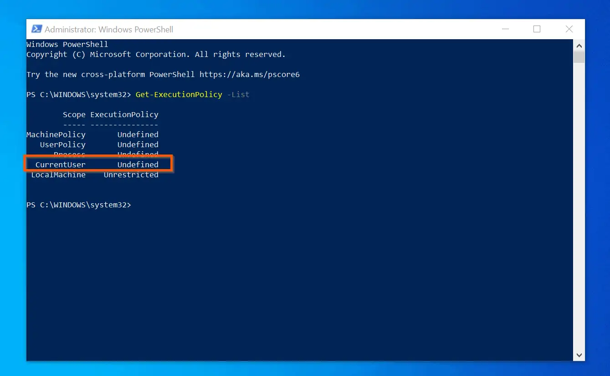The height and width of the screenshot is (376, 610).
Task: Click 'Undefined' value in UserPolicy row
Action: pyautogui.click(x=138, y=144)
